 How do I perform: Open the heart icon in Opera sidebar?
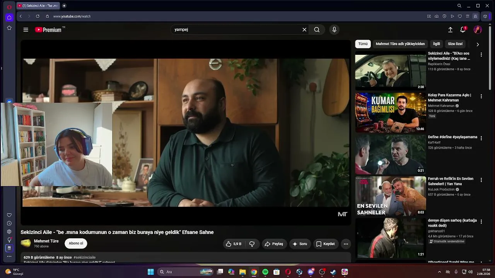(x=9, y=215)
